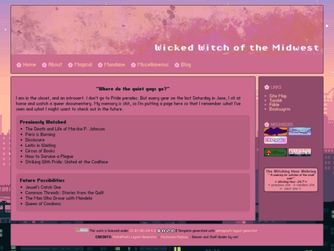Open PetraPixel's Layout Generator credits link
The image size is (334, 251).
click(x=135, y=237)
